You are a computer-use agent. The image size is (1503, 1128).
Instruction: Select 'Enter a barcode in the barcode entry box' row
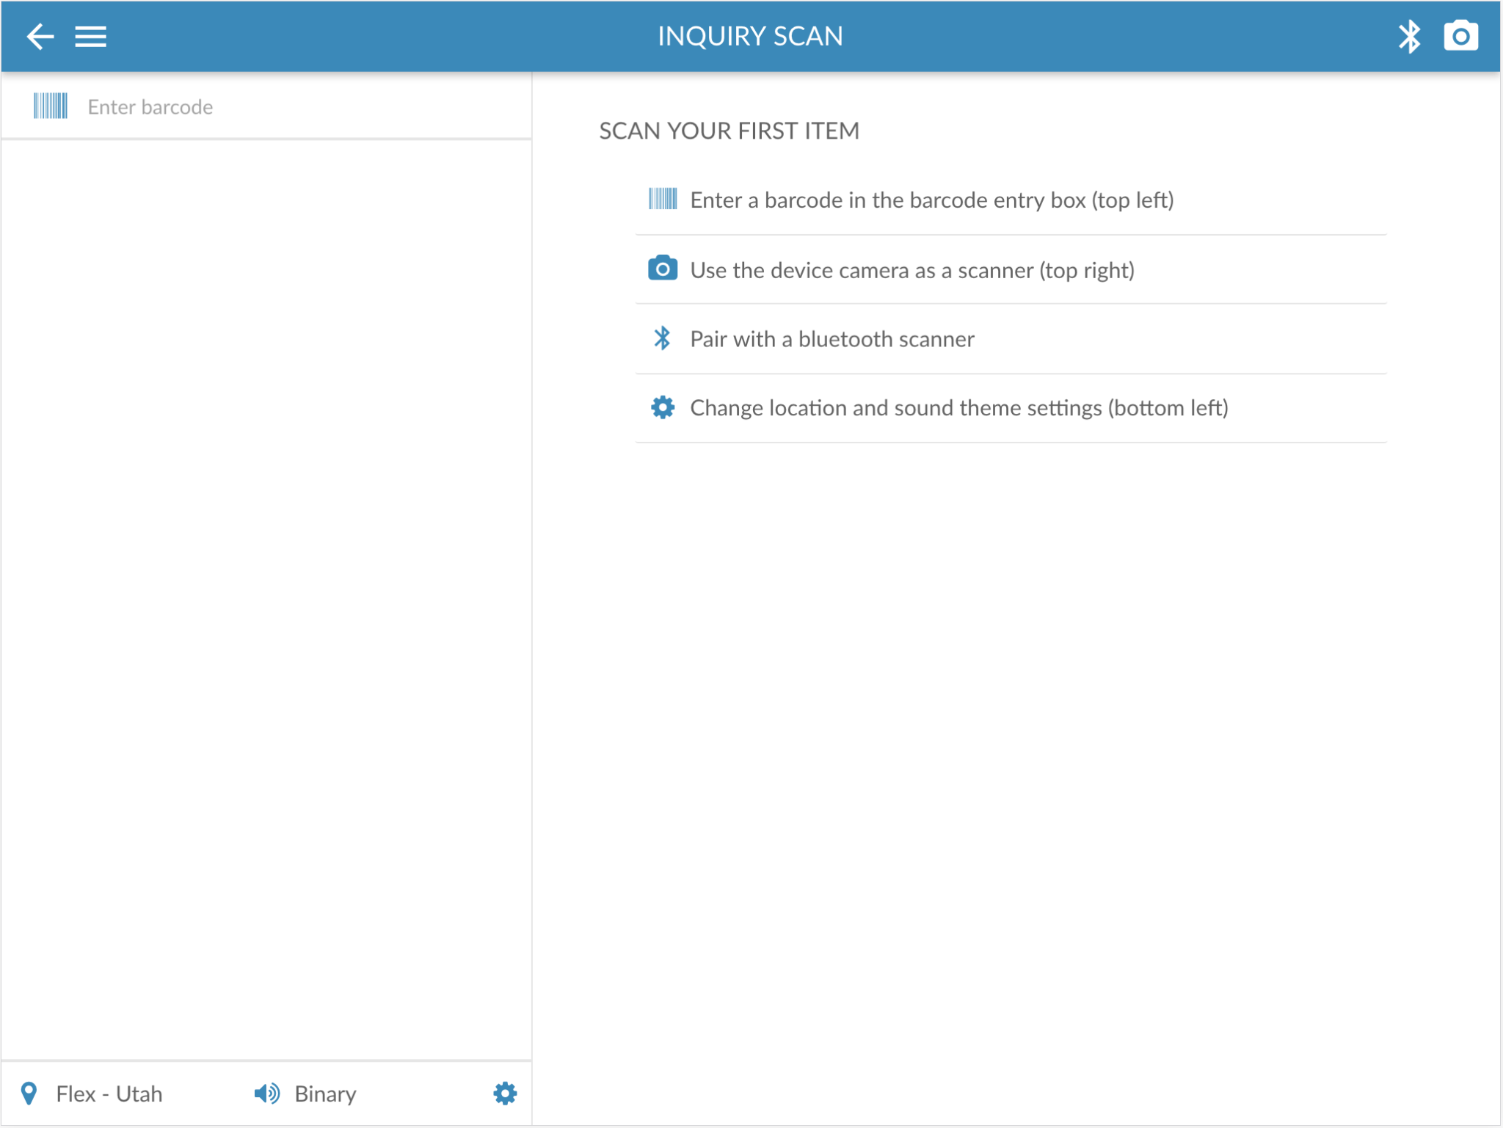1011,200
